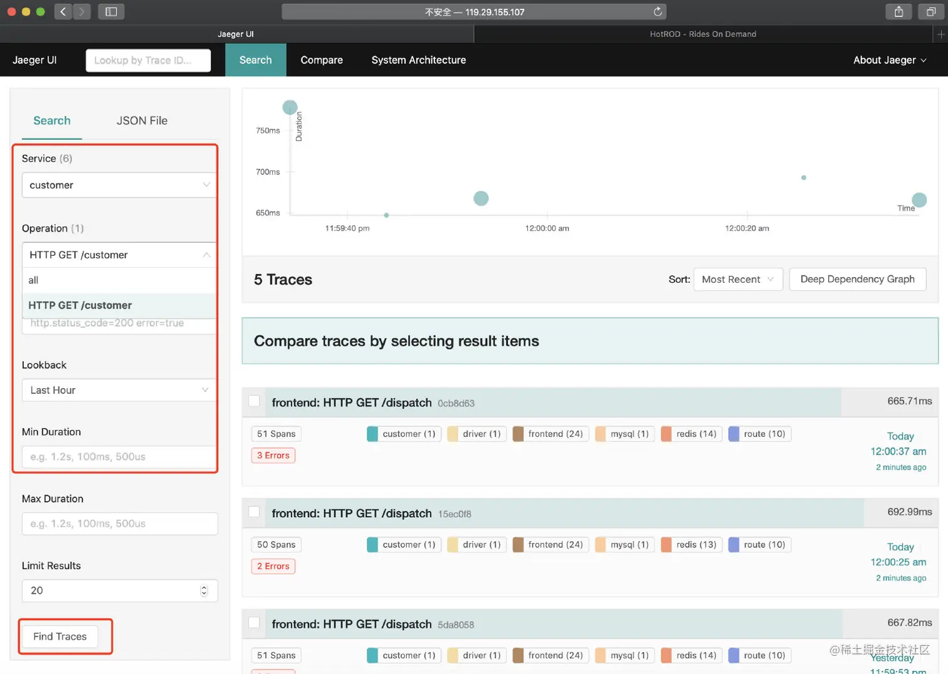The image size is (948, 674).
Task: Click the Safari address bar
Action: 473,11
